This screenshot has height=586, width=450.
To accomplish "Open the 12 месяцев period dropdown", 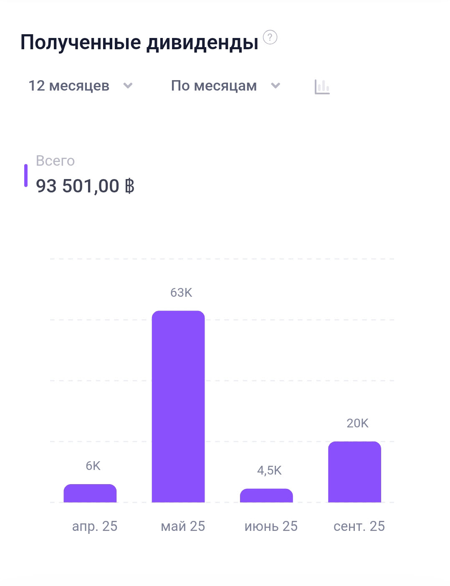I will pos(69,86).
